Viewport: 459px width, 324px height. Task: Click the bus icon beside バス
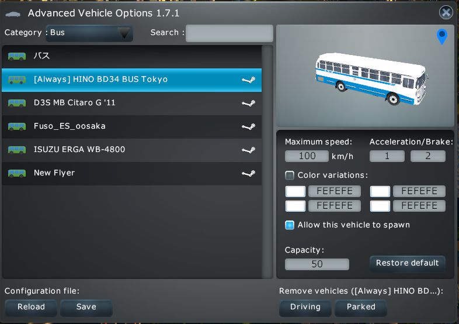17,56
